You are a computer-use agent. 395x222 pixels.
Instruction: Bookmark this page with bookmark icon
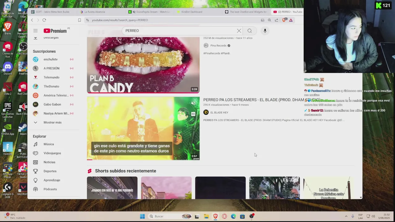79,20
